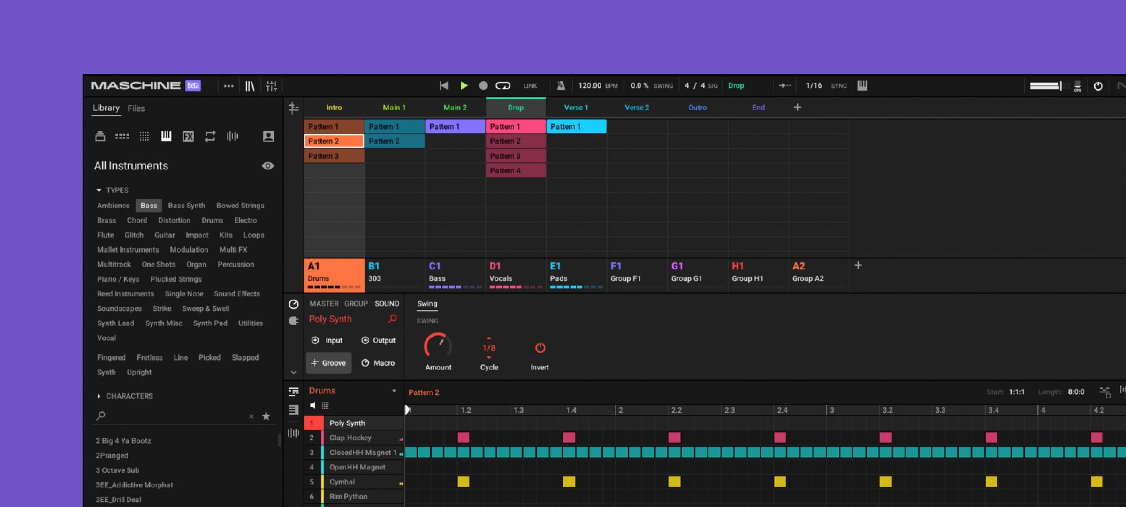Select the Loops file type icon
This screenshot has width=1126, height=507.
(x=210, y=137)
